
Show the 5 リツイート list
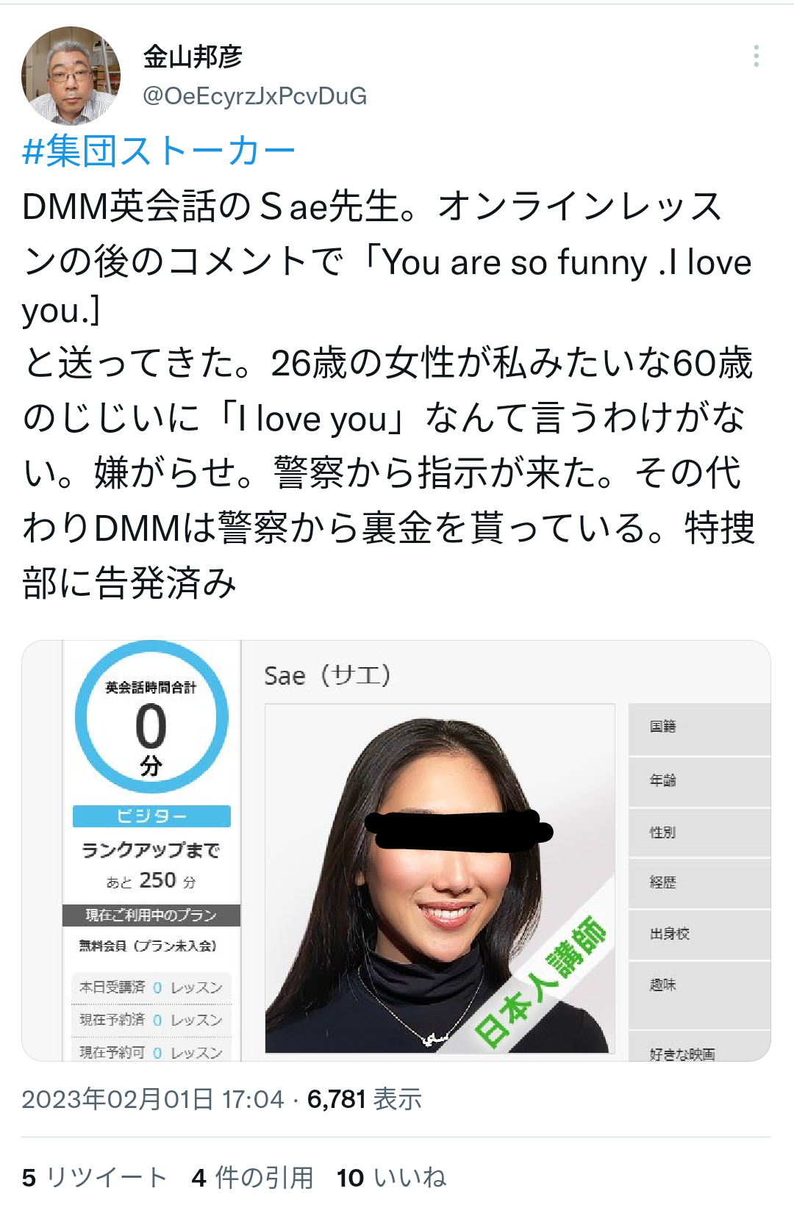point(95,1178)
